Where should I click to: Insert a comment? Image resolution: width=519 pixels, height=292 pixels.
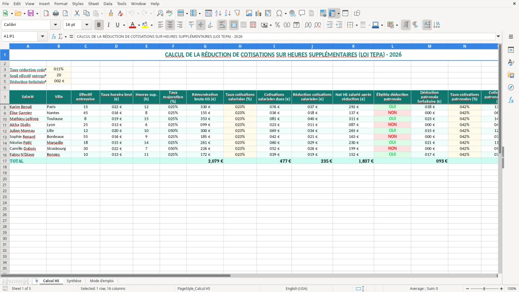(302, 13)
